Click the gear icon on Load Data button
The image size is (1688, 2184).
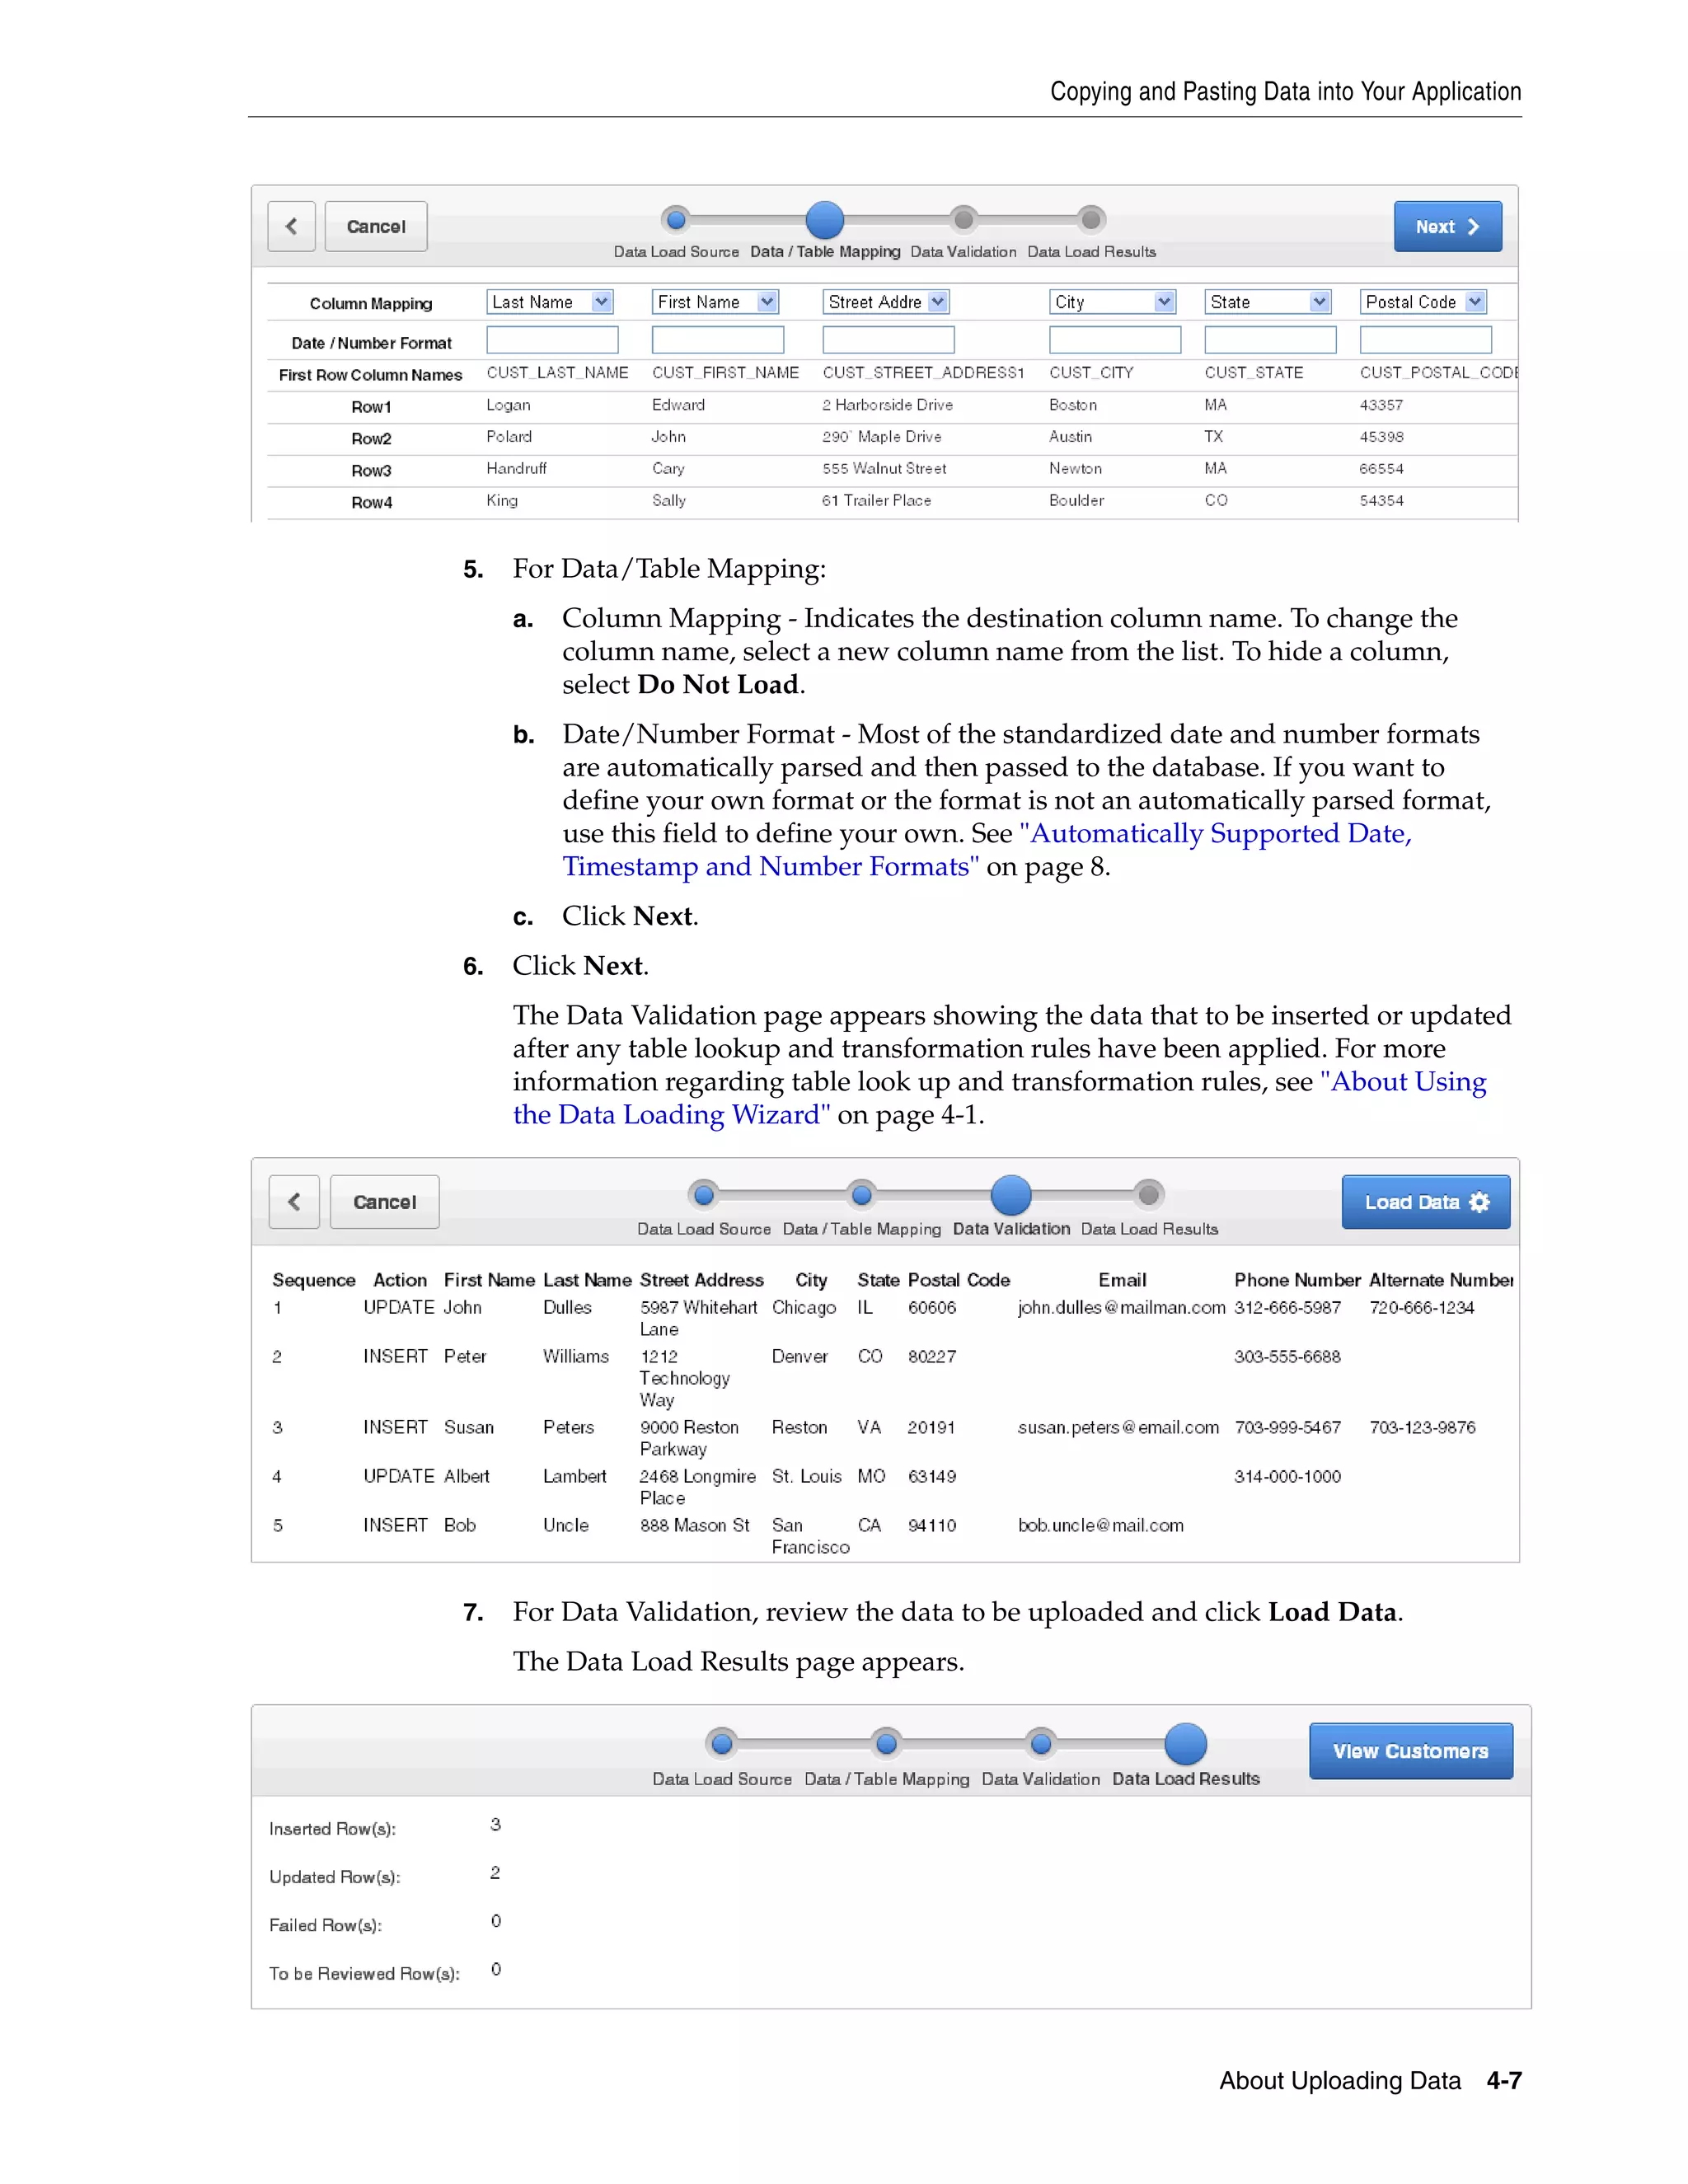coord(1479,1202)
